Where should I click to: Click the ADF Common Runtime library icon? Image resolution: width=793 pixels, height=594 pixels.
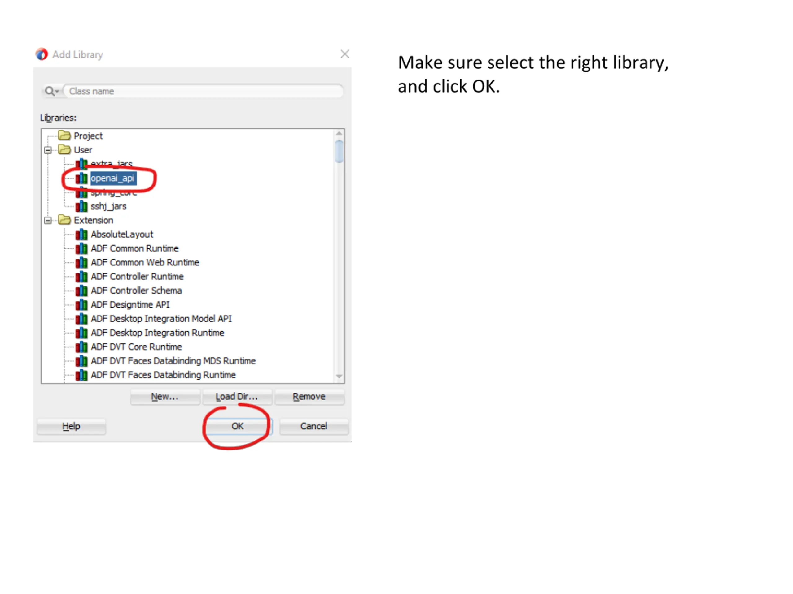(x=81, y=248)
